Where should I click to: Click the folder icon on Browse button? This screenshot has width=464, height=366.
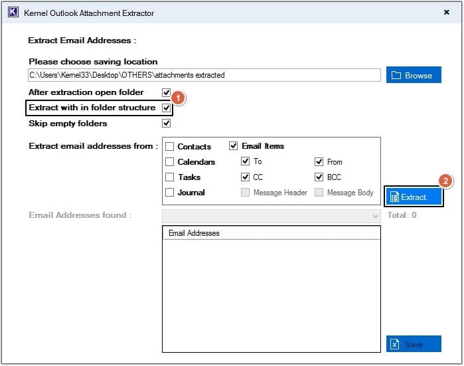(x=396, y=75)
